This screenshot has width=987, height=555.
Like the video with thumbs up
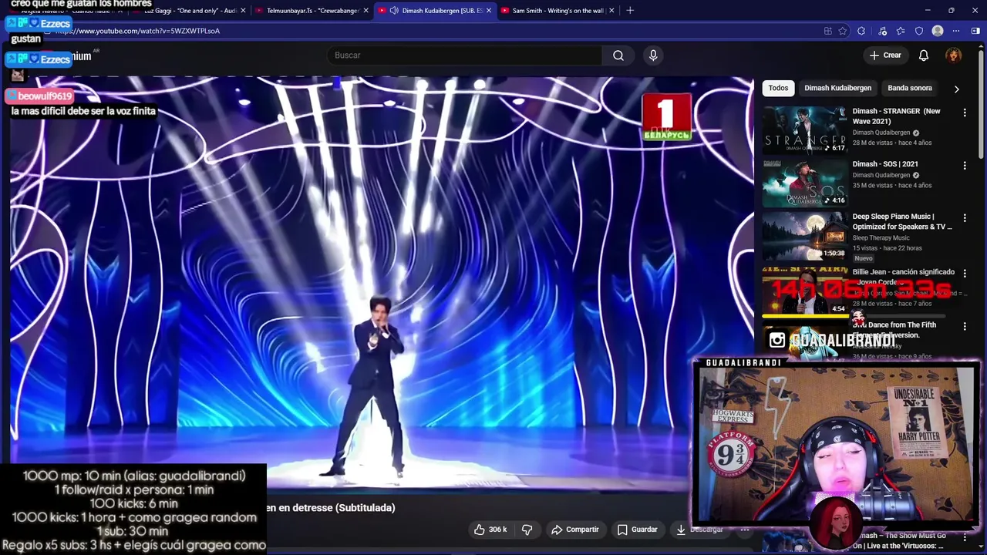click(490, 530)
